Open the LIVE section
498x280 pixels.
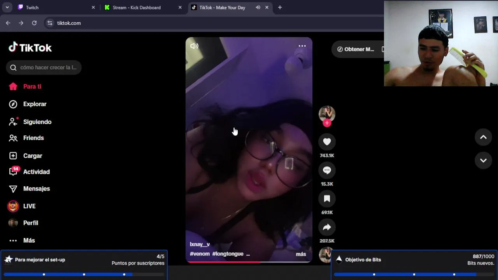click(22, 206)
